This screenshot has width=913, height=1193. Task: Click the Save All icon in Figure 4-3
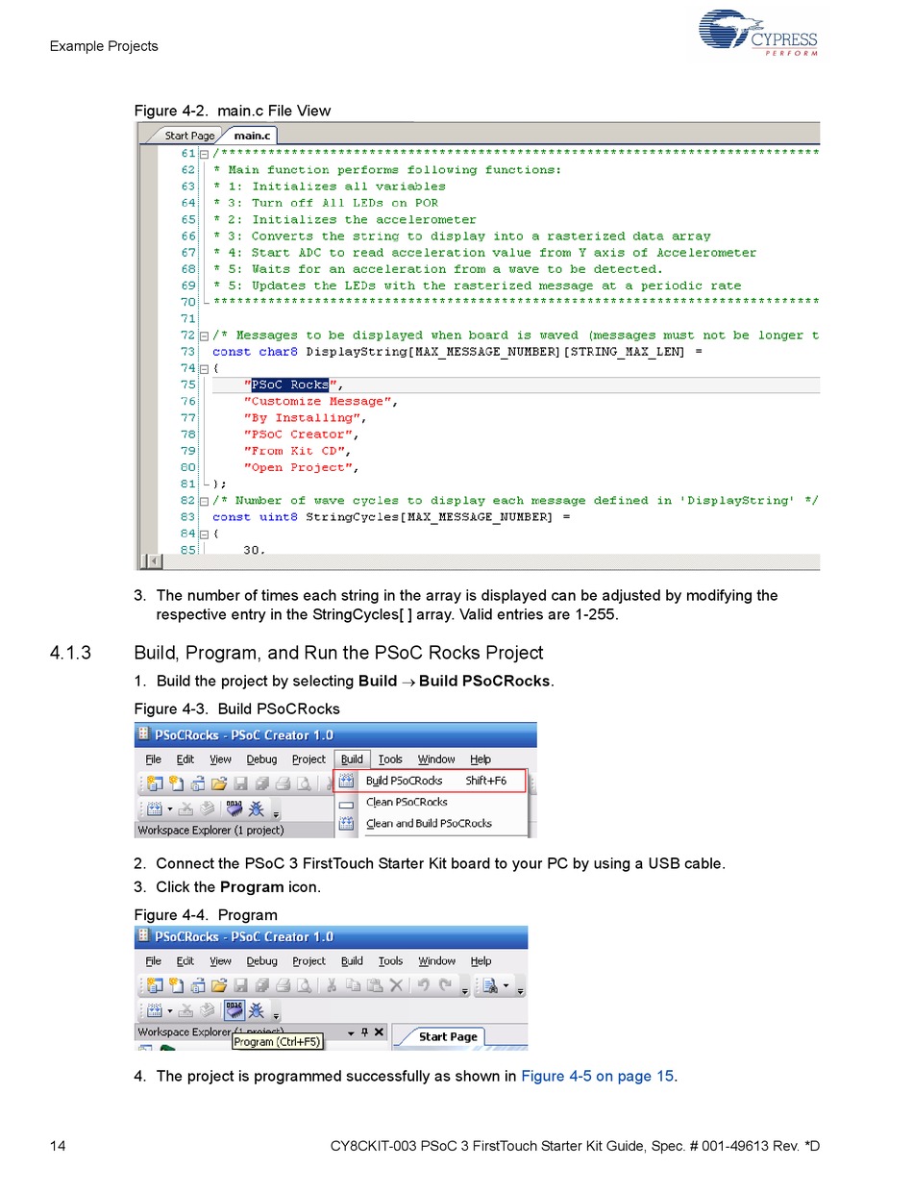(261, 783)
